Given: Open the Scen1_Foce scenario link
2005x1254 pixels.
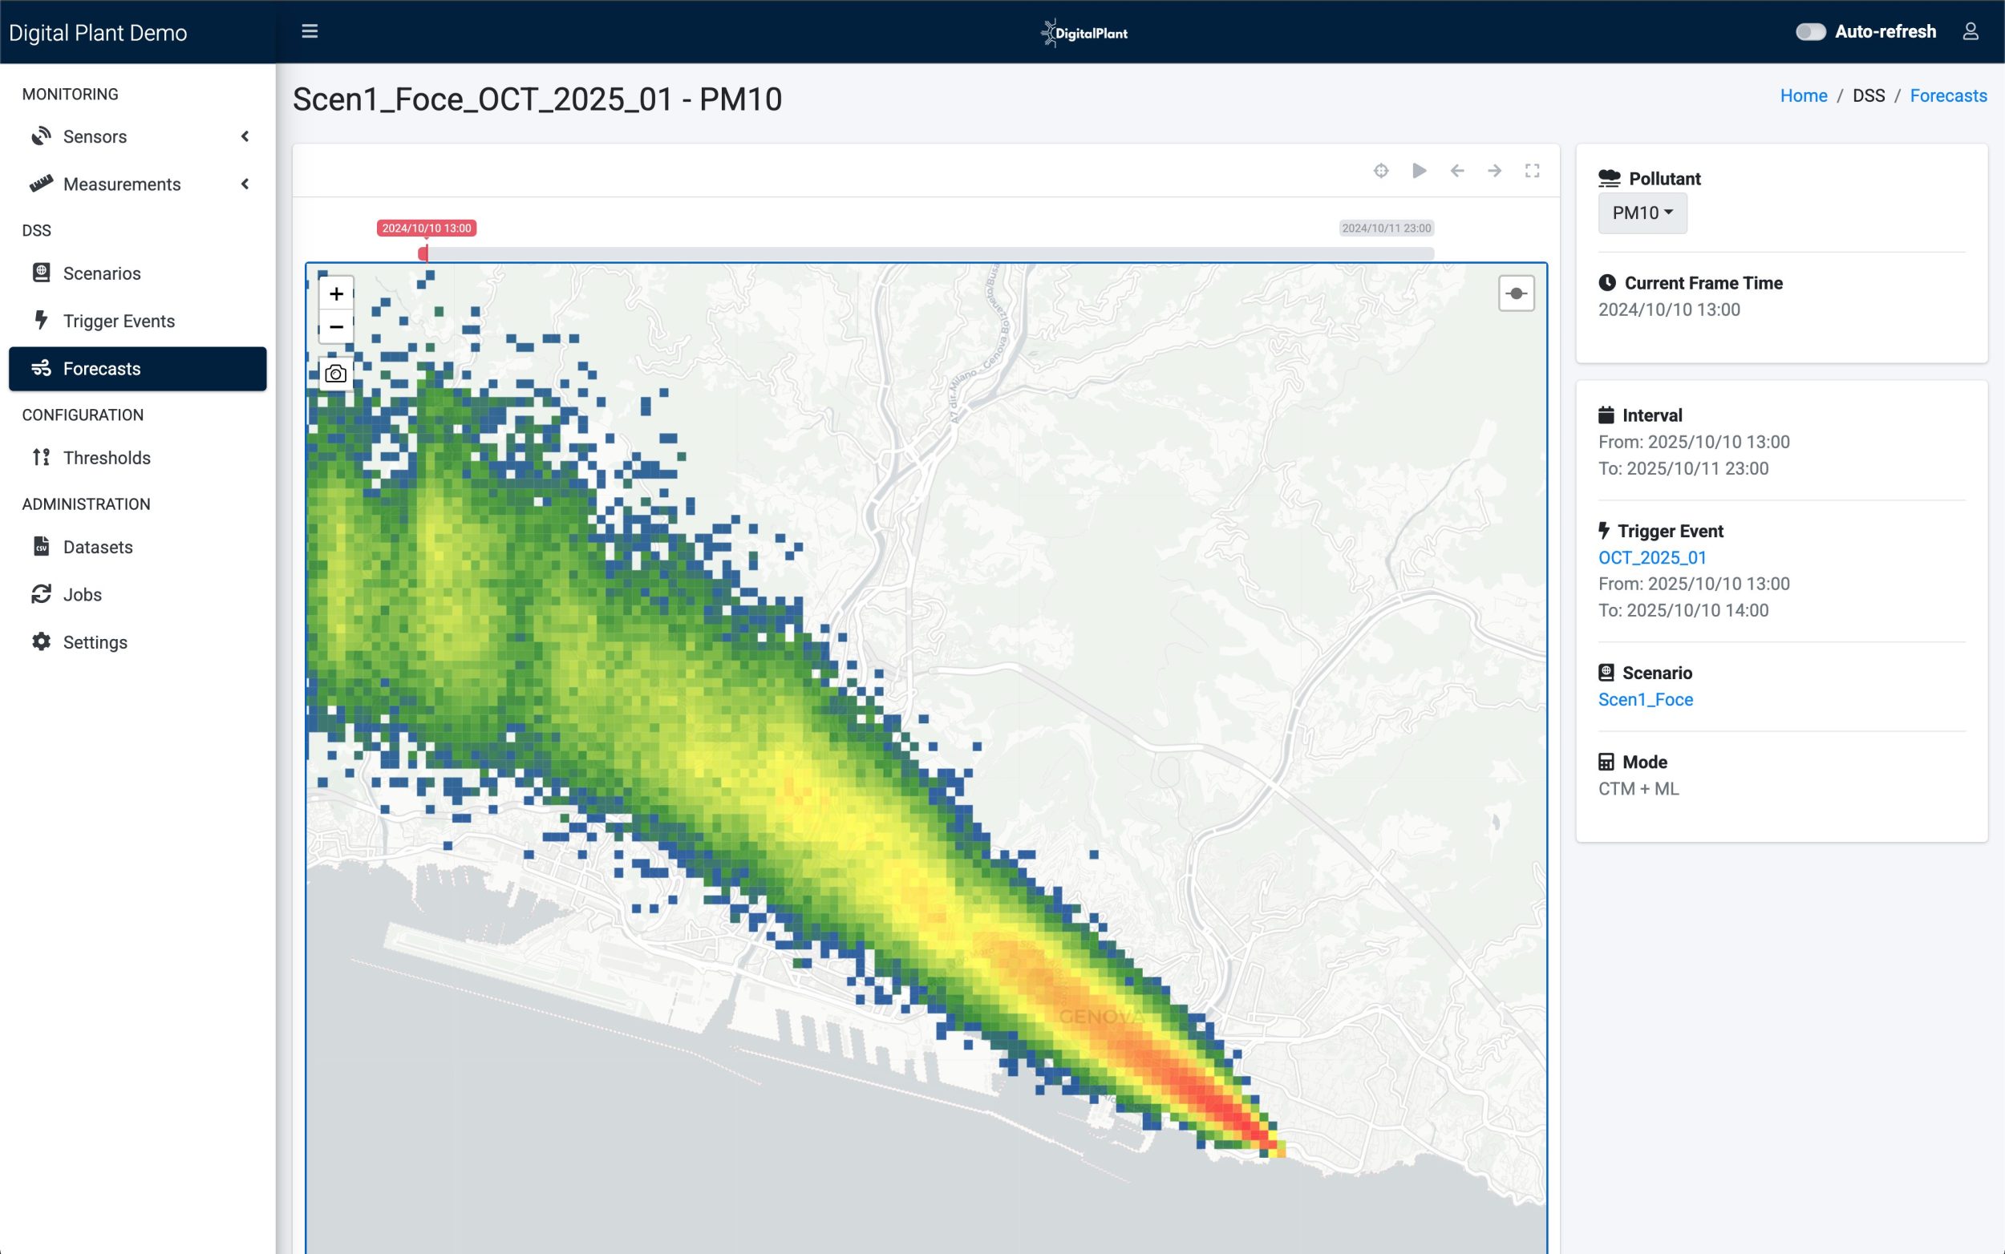Looking at the screenshot, I should (1645, 699).
